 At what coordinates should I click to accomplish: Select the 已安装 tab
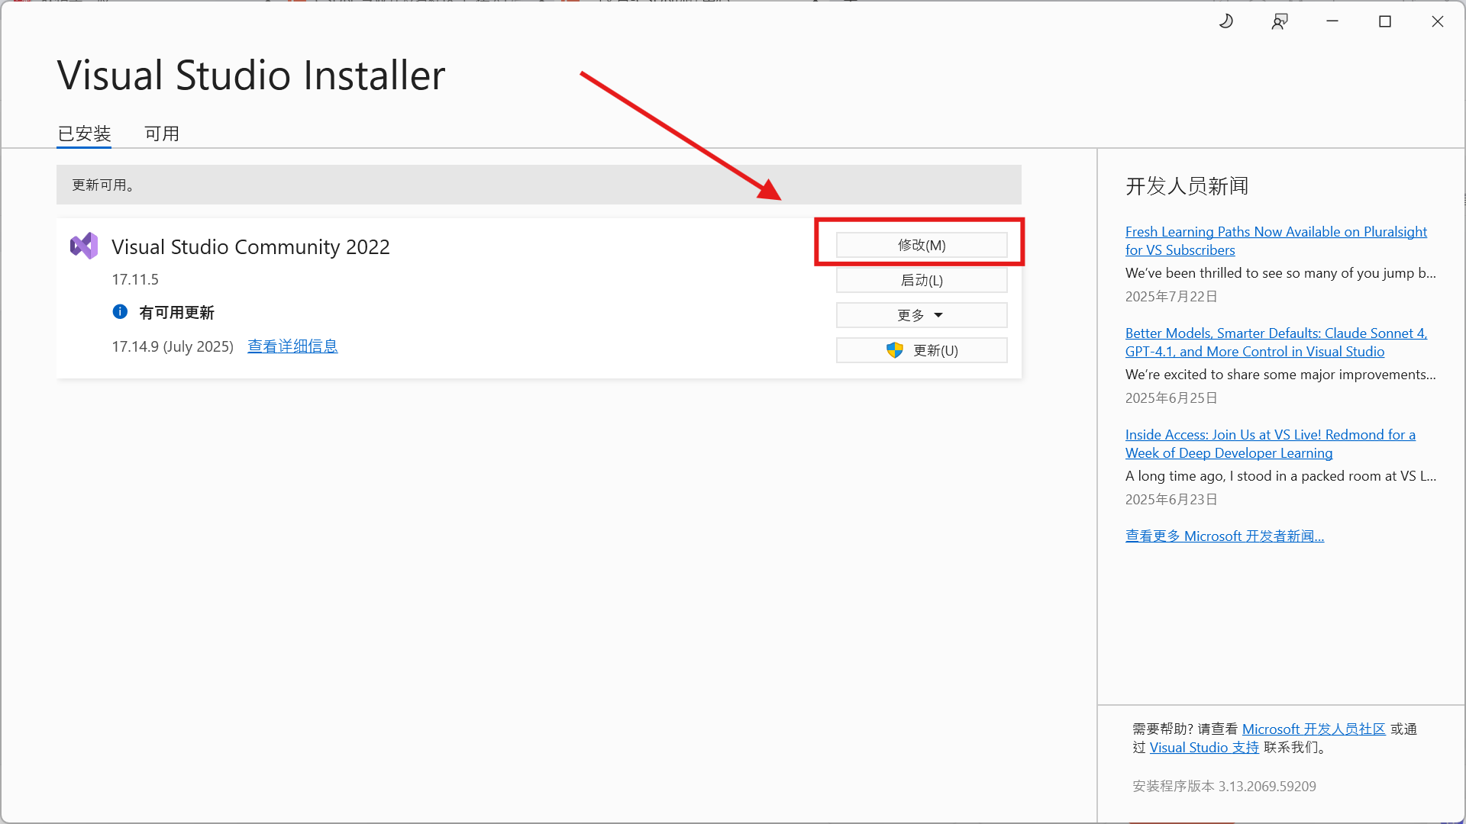pyautogui.click(x=85, y=134)
